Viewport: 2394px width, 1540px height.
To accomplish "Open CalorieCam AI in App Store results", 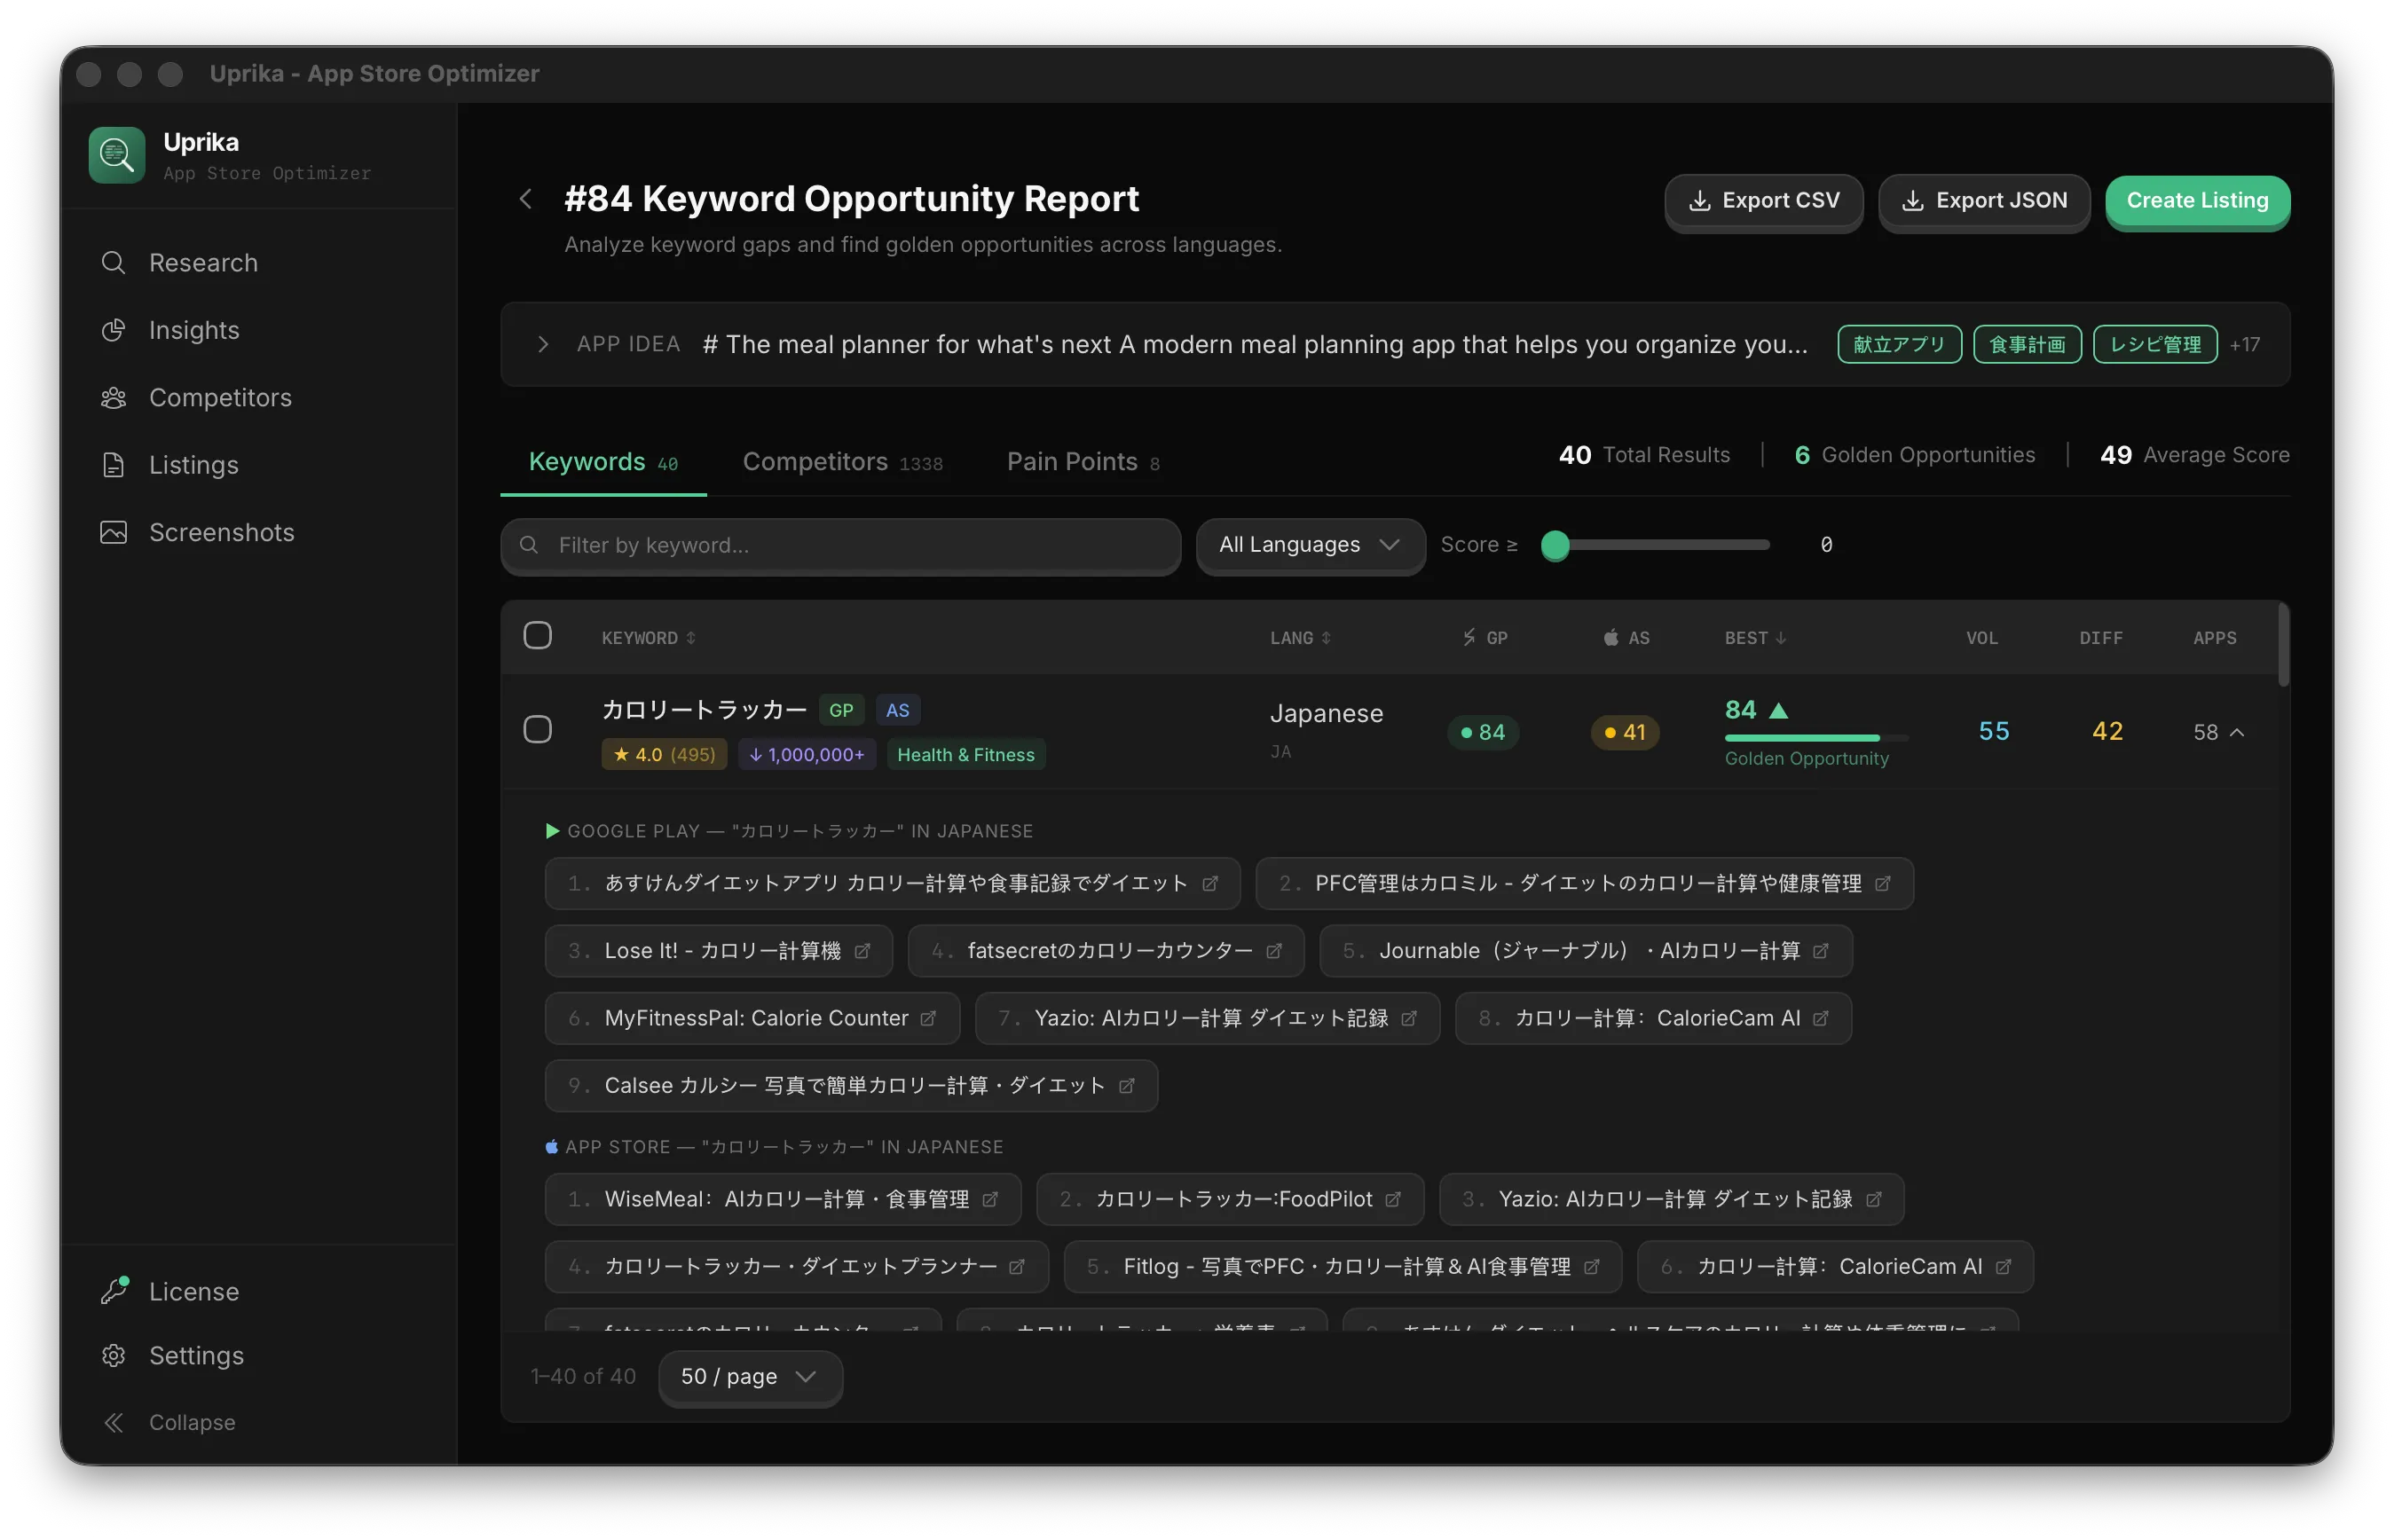I will pos(1835,1267).
